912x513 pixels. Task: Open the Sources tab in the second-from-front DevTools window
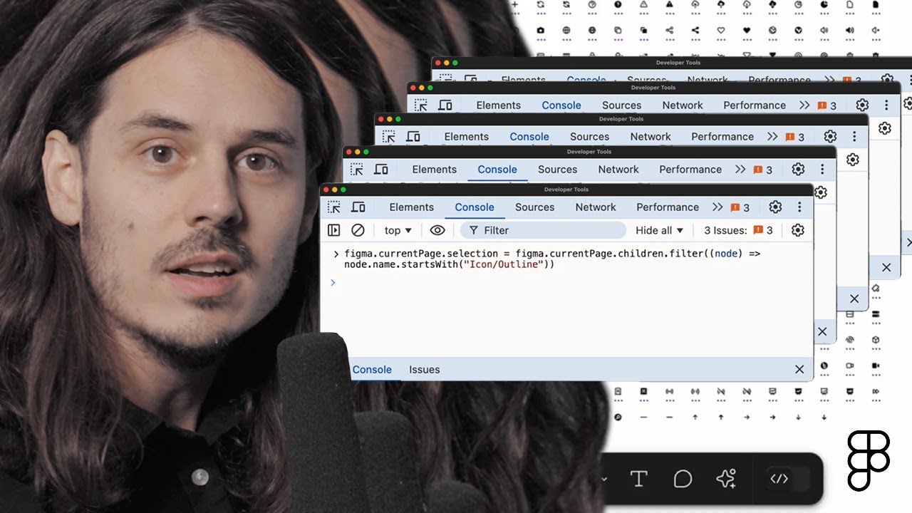557,170
